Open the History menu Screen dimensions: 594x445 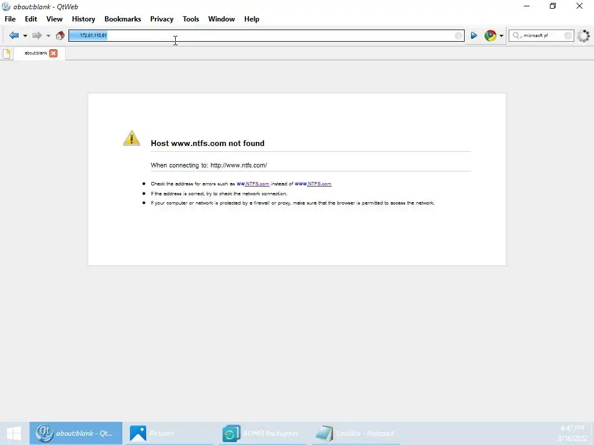click(84, 19)
